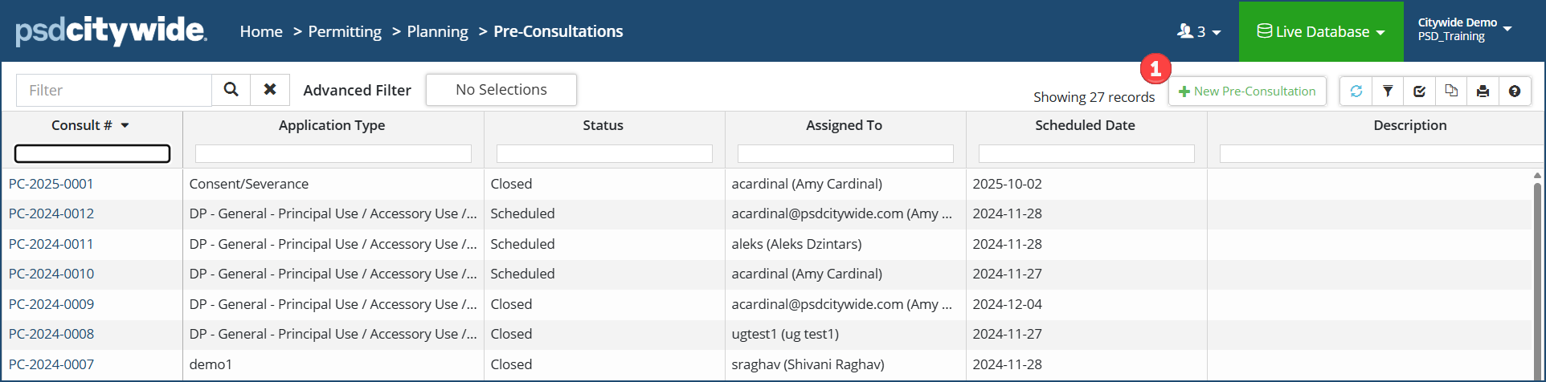Go to Permitting in the breadcrumb
1546x382 pixels.
pyautogui.click(x=345, y=31)
